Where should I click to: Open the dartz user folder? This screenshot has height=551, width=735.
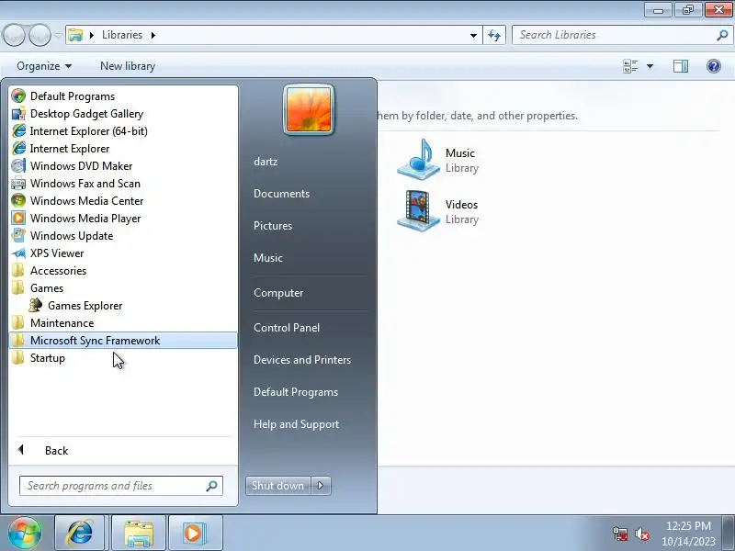[266, 162]
